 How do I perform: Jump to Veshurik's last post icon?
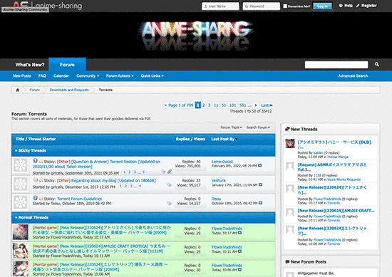pyautogui.click(x=260, y=185)
